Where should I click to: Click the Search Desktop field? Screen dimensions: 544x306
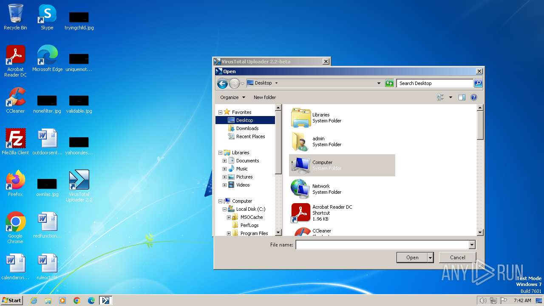pyautogui.click(x=435, y=83)
